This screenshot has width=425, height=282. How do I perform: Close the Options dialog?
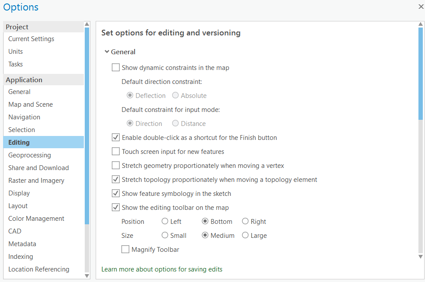point(421,7)
